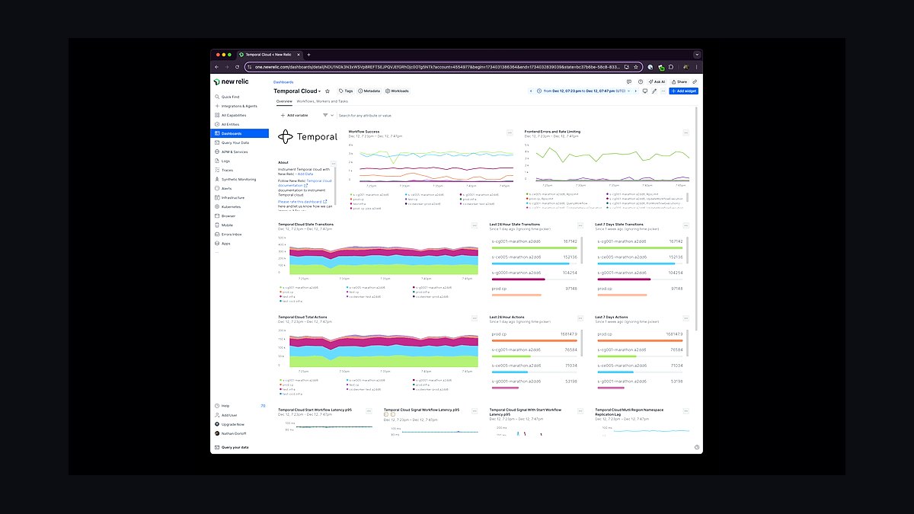Open Traces in the sidebar
The width and height of the screenshot is (914, 514).
[240, 170]
